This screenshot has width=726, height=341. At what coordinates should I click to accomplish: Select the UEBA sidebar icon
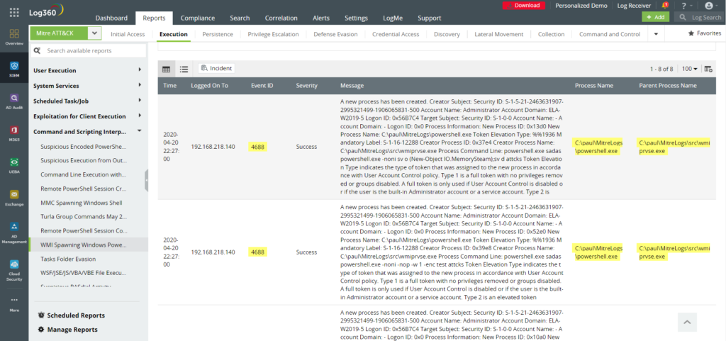14,166
